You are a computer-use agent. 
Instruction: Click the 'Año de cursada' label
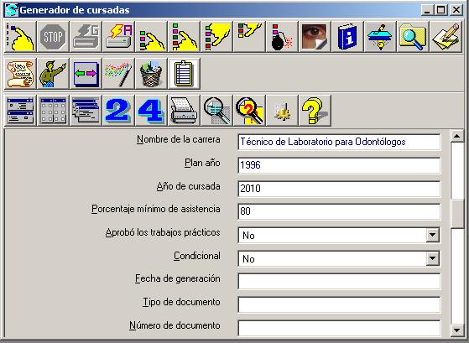189,186
